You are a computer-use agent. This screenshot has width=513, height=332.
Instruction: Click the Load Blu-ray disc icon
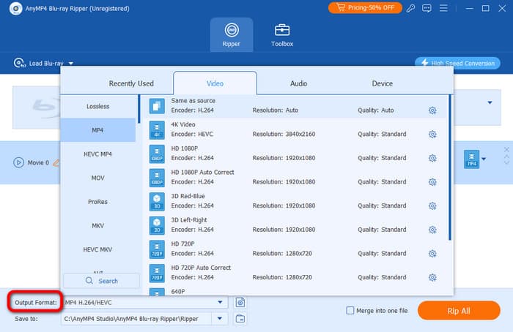19,63
